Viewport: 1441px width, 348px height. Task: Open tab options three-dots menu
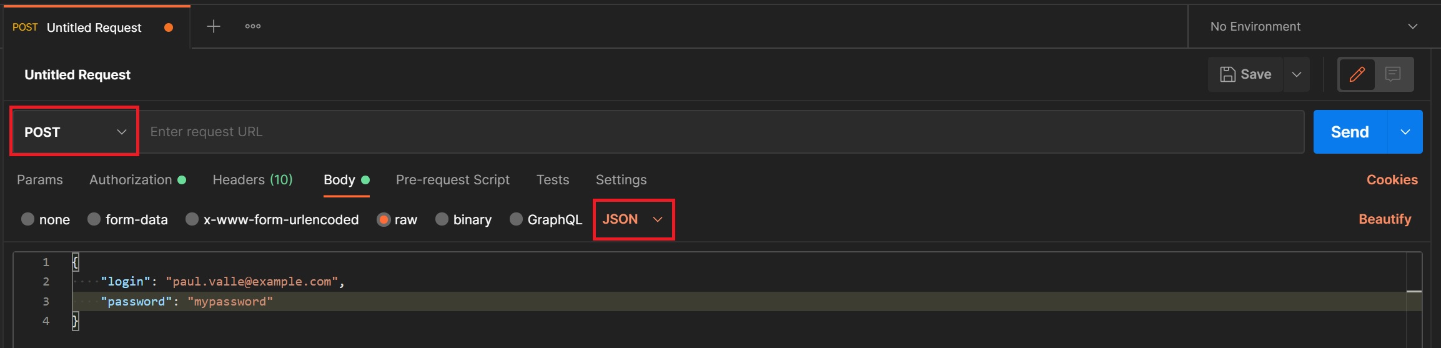(x=253, y=26)
